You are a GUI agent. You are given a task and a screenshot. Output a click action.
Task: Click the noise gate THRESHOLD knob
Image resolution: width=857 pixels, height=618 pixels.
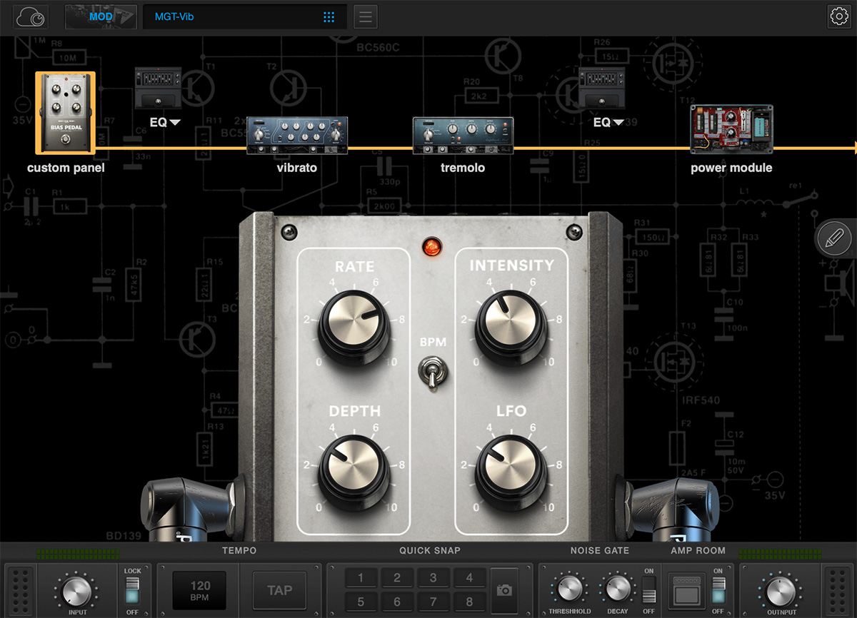pyautogui.click(x=569, y=589)
